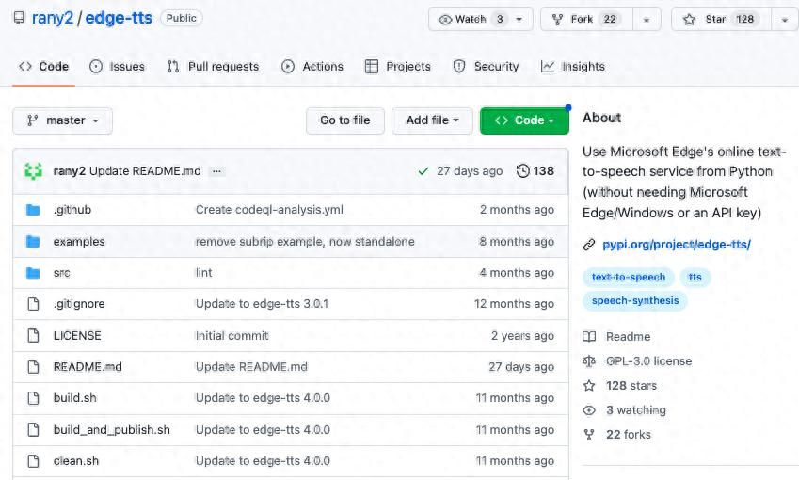Open the examples folder name
Image resolution: width=799 pixels, height=480 pixels.
[79, 242]
